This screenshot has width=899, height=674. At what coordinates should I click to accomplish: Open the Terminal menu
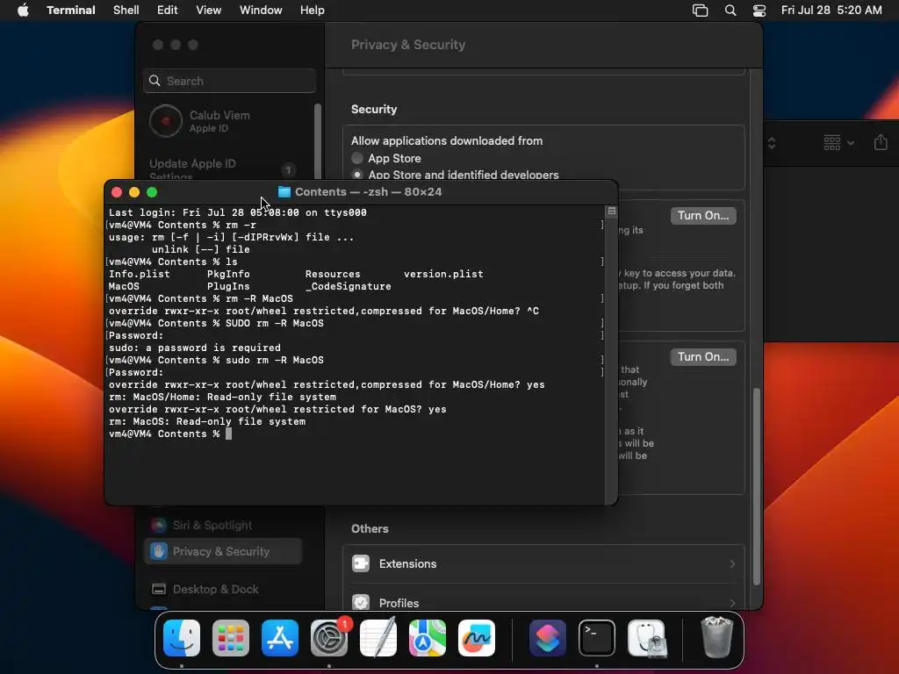click(x=71, y=11)
